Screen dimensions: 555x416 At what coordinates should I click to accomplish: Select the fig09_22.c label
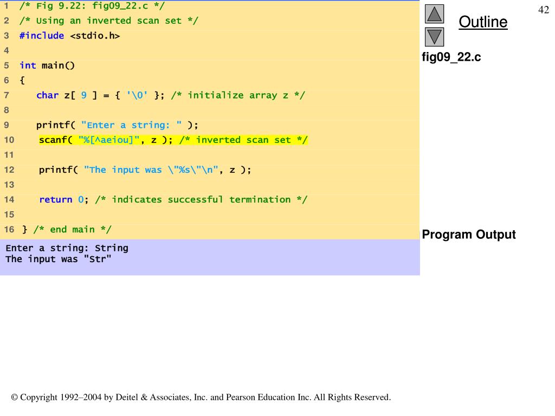[x=451, y=57]
